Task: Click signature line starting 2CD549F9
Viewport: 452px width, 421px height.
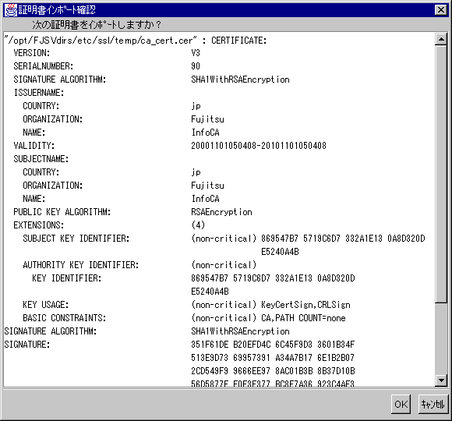Action: coord(273,371)
